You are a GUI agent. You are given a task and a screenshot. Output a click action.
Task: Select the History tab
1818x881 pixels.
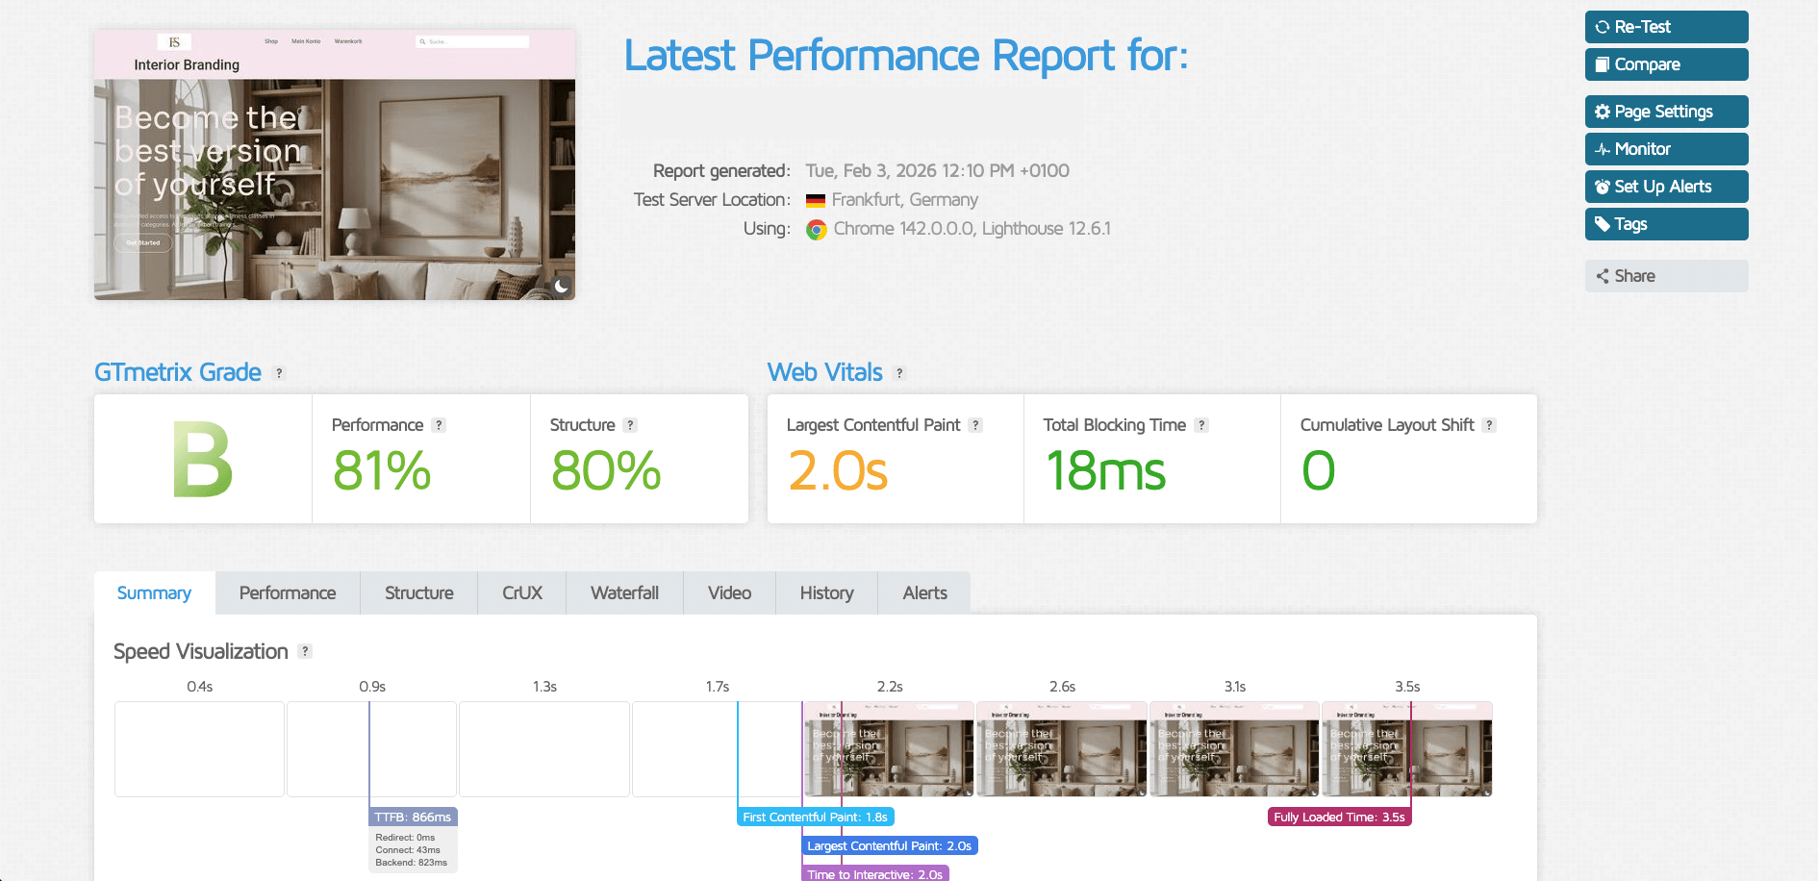tap(826, 593)
